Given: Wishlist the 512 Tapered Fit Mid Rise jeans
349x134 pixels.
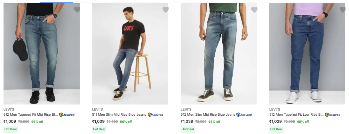Looking at the screenshot, I should (77, 10).
